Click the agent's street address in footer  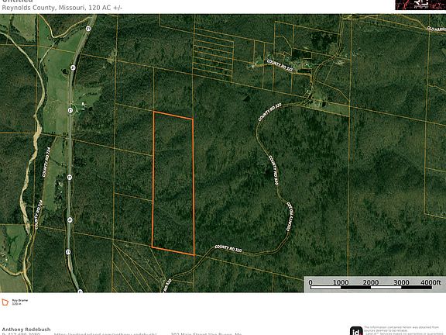click(x=207, y=334)
